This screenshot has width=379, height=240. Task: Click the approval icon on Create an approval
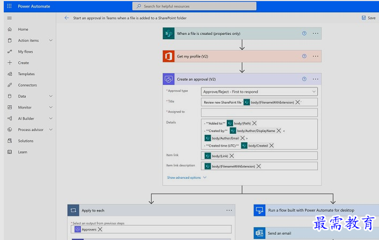[x=168, y=79]
